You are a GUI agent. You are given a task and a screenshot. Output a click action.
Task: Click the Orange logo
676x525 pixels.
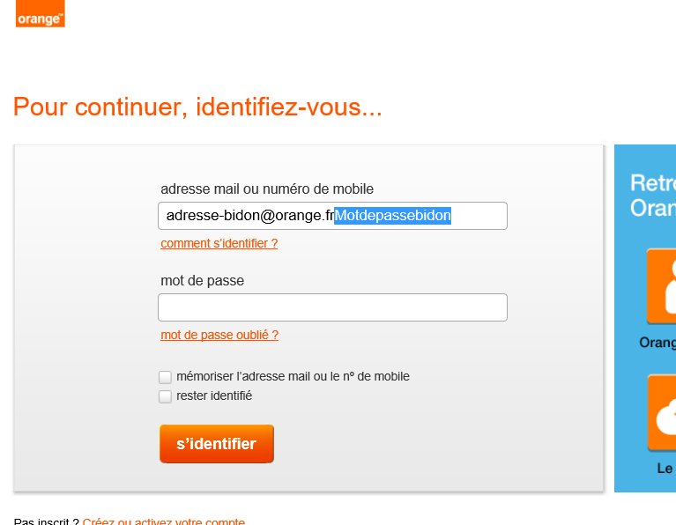(40, 13)
